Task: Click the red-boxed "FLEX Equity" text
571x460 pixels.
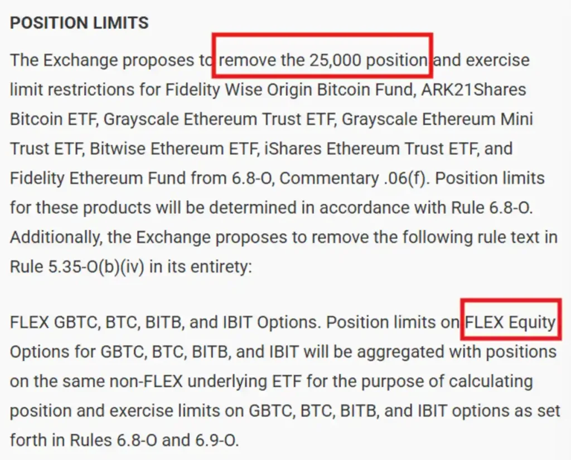Action: tap(510, 322)
